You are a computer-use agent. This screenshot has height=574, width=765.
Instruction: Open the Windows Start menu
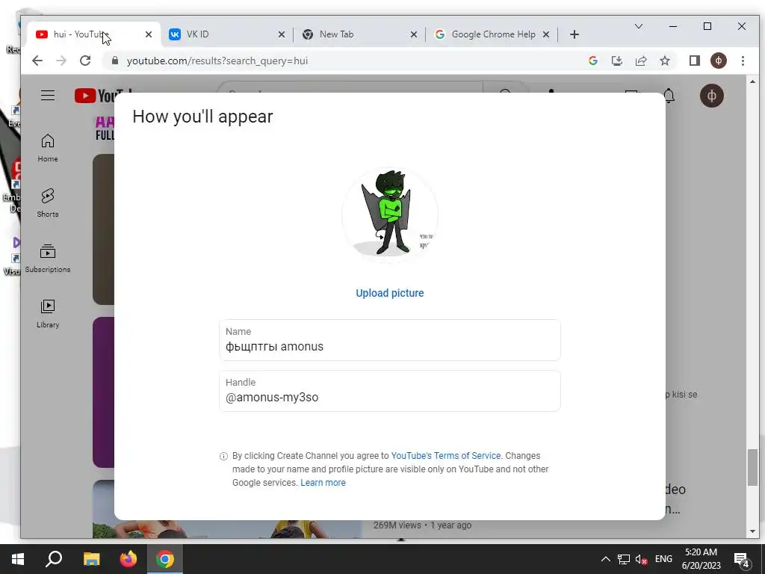click(x=18, y=559)
